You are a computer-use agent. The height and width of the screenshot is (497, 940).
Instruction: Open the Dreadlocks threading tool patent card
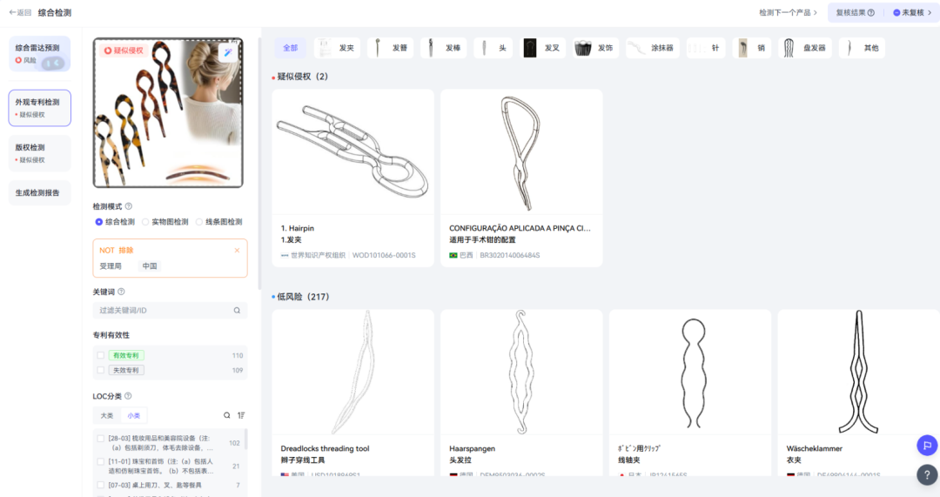[x=353, y=392]
